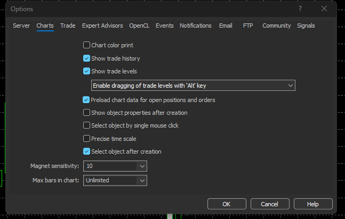The width and height of the screenshot is (345, 219).
Task: Open the Max bars in chart dropdown
Action: 141,181
